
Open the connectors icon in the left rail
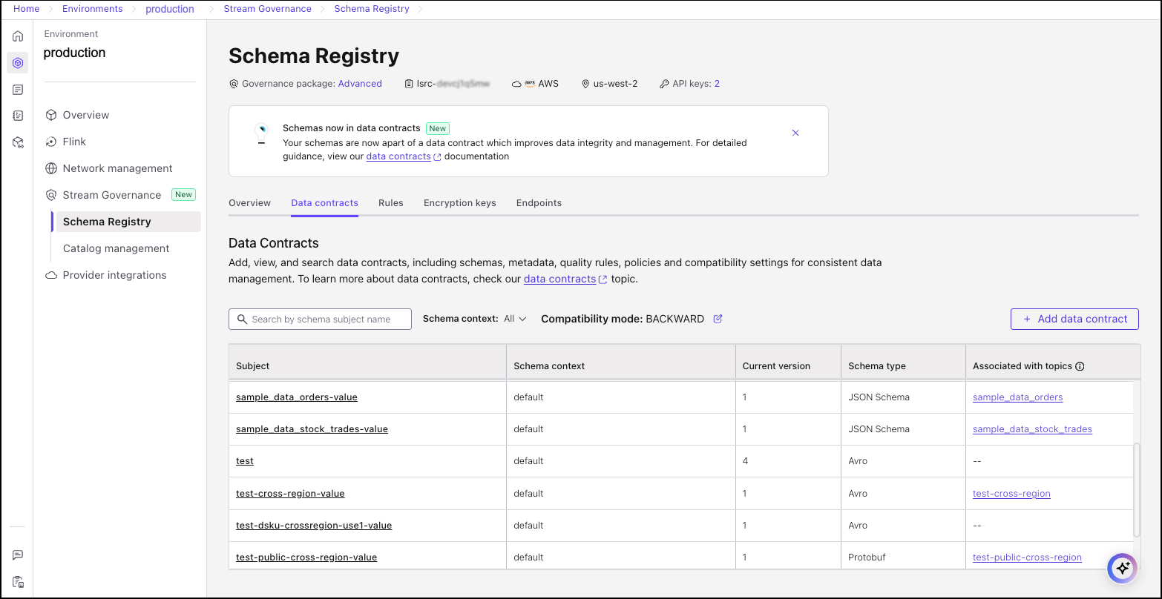[x=18, y=116]
